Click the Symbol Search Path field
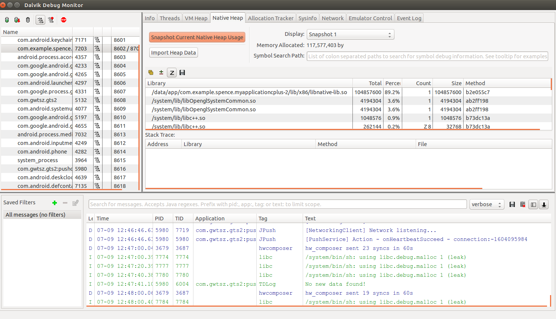Image resolution: width=556 pixels, height=319 pixels. pyautogui.click(x=427, y=56)
